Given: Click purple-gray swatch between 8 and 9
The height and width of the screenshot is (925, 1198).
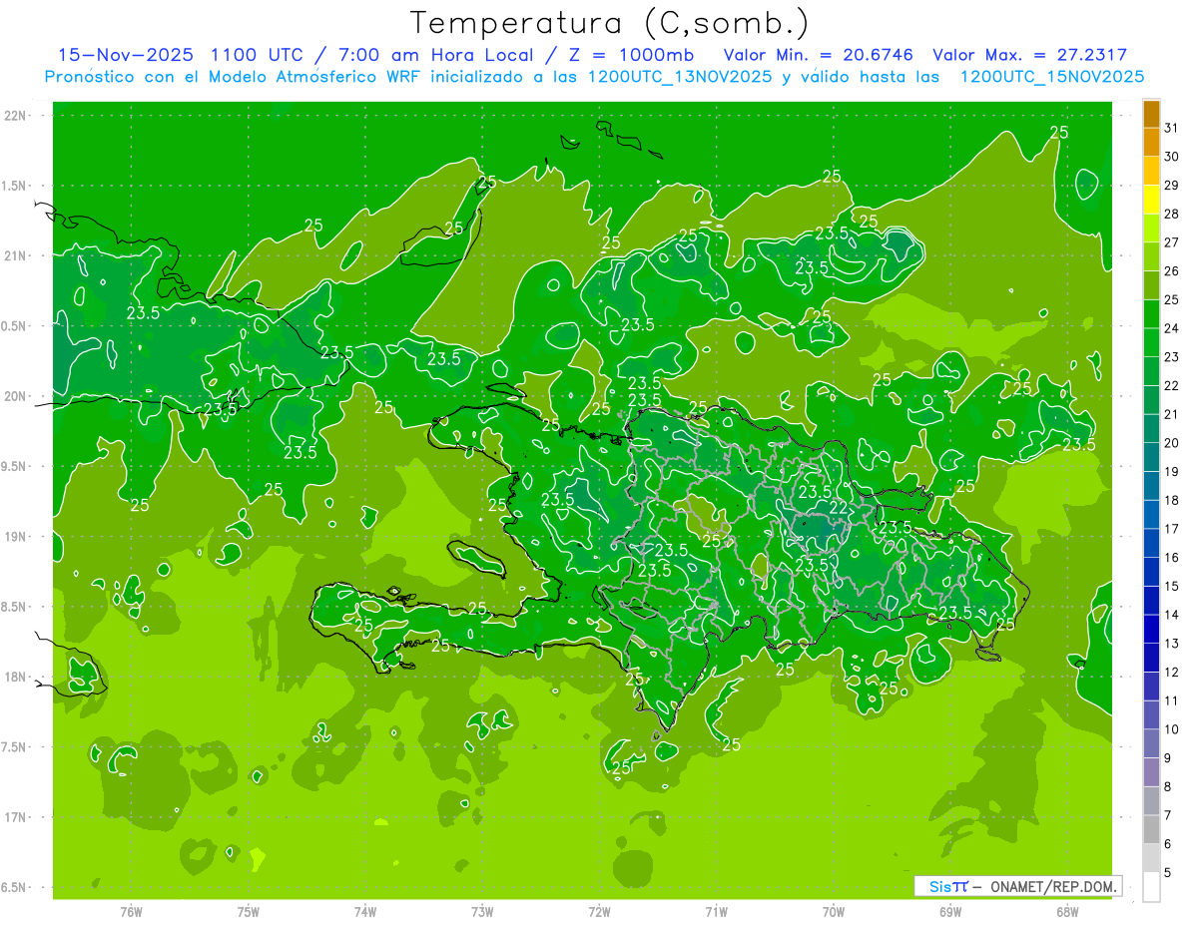Looking at the screenshot, I should [1151, 772].
